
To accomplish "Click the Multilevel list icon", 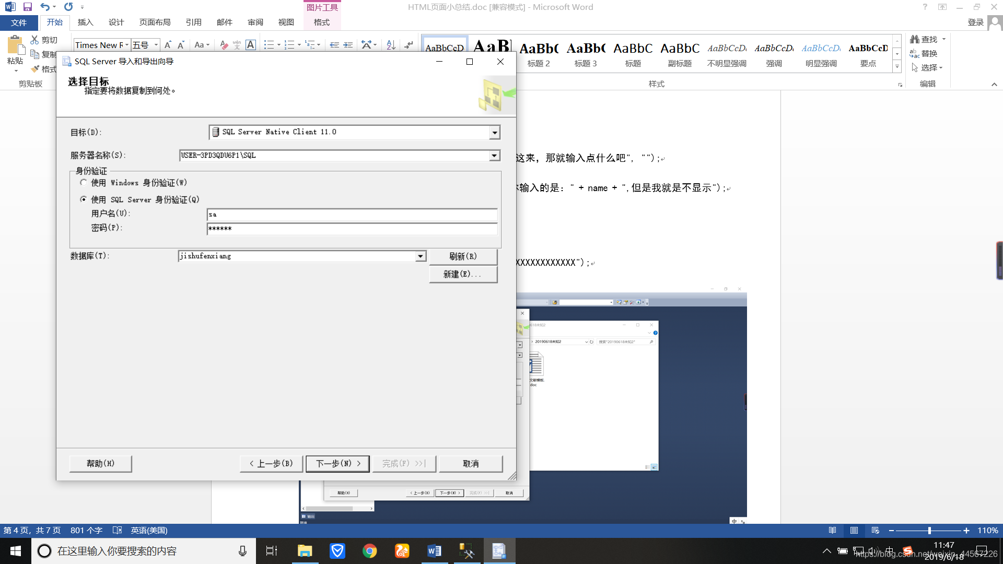I will tap(310, 45).
